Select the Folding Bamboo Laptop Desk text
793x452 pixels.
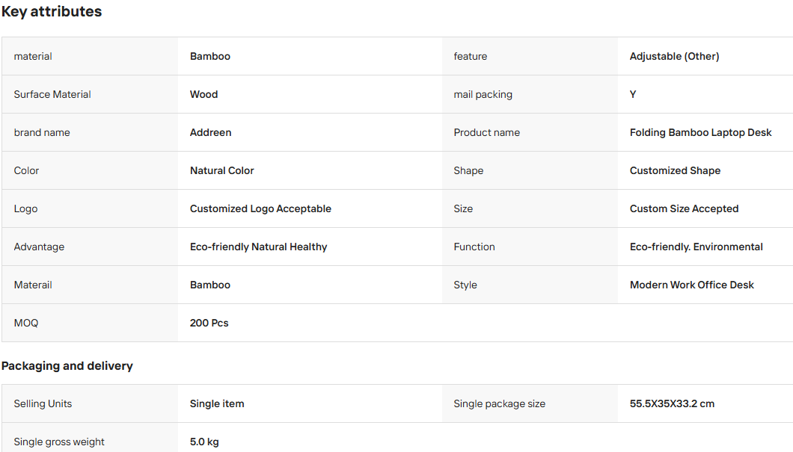700,132
